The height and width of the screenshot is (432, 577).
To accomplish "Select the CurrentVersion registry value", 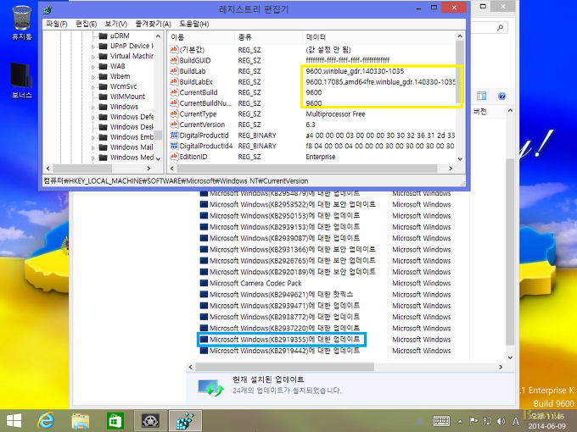I will 202,125.
